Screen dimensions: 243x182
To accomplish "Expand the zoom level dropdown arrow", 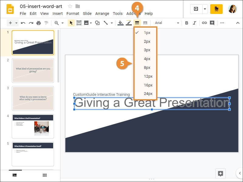I will 63,23.
